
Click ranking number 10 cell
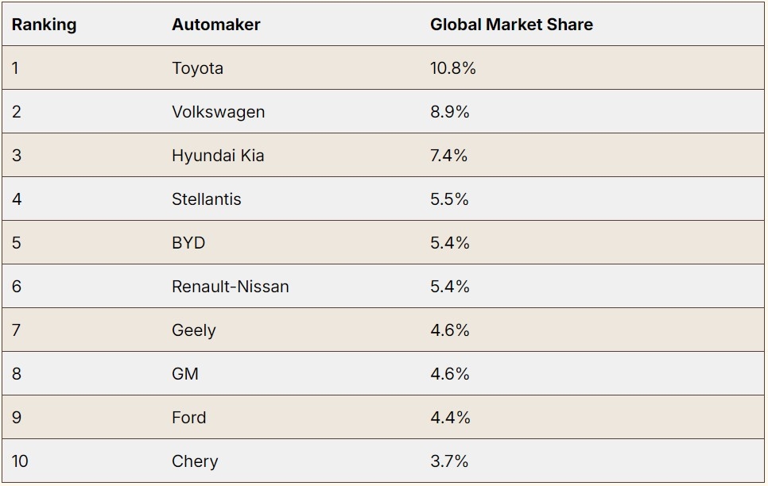(x=20, y=461)
